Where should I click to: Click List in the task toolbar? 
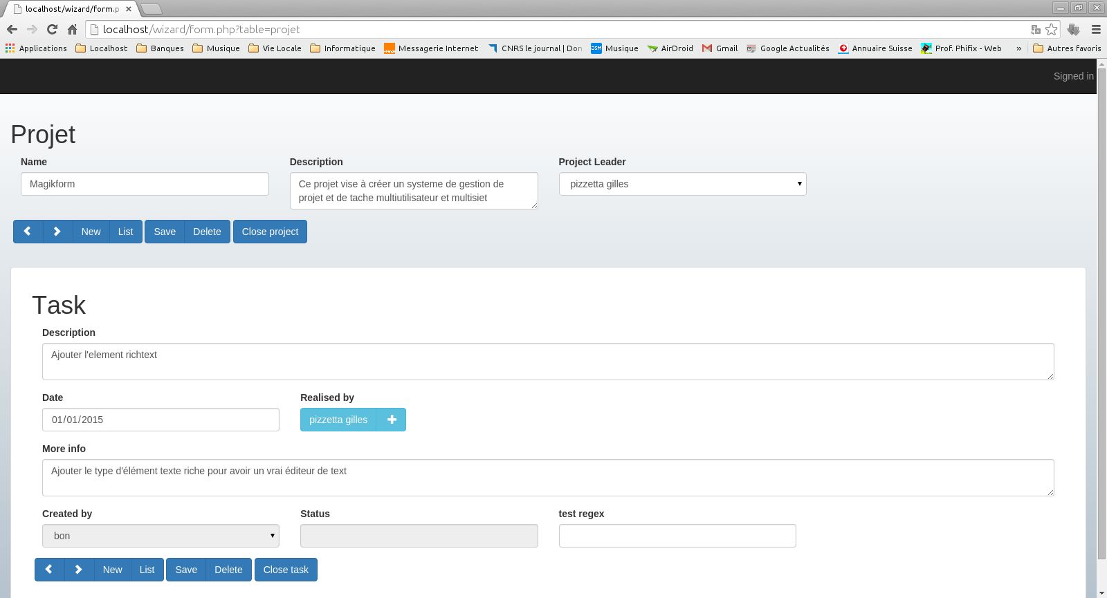(x=147, y=570)
